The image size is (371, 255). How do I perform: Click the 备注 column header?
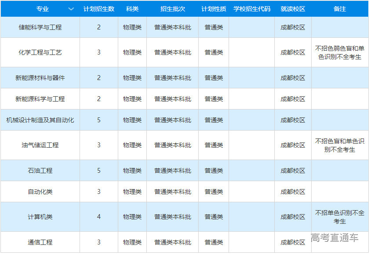340,9
